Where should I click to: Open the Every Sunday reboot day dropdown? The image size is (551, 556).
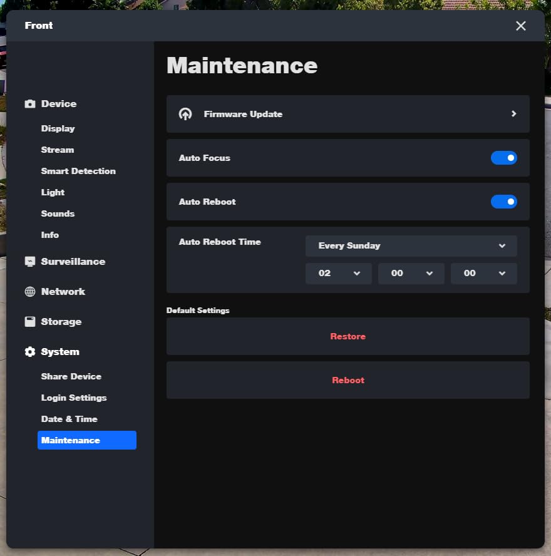point(411,245)
